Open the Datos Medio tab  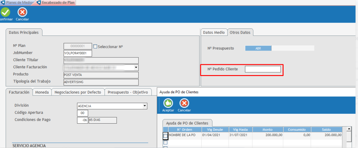point(214,32)
